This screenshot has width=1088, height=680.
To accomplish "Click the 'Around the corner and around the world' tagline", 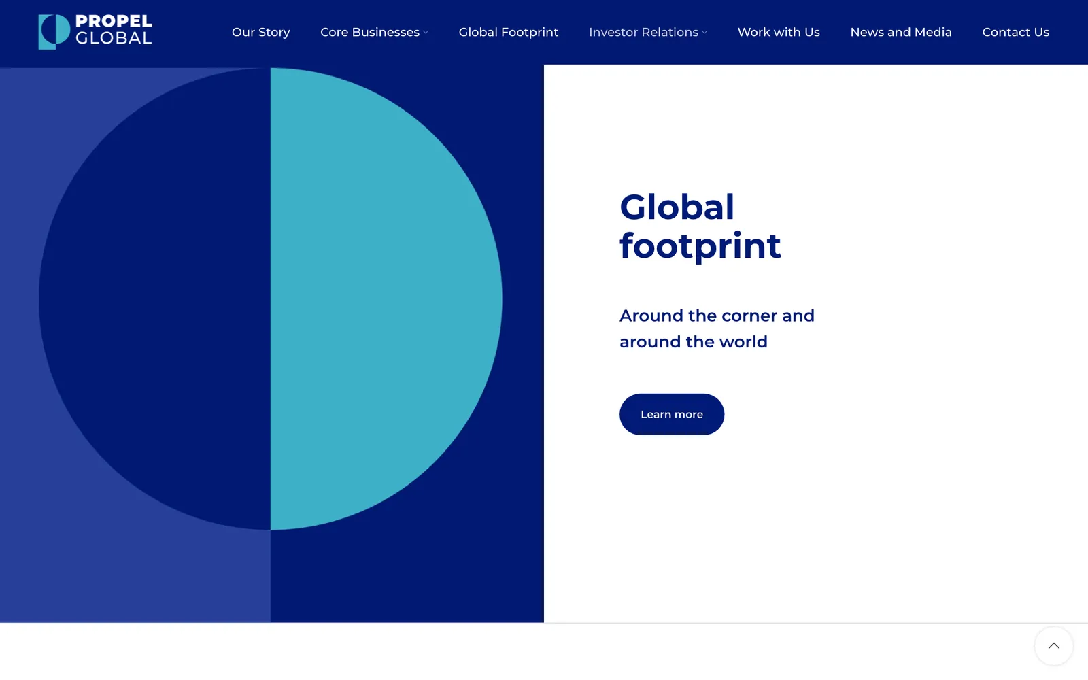I will pyautogui.click(x=717, y=328).
